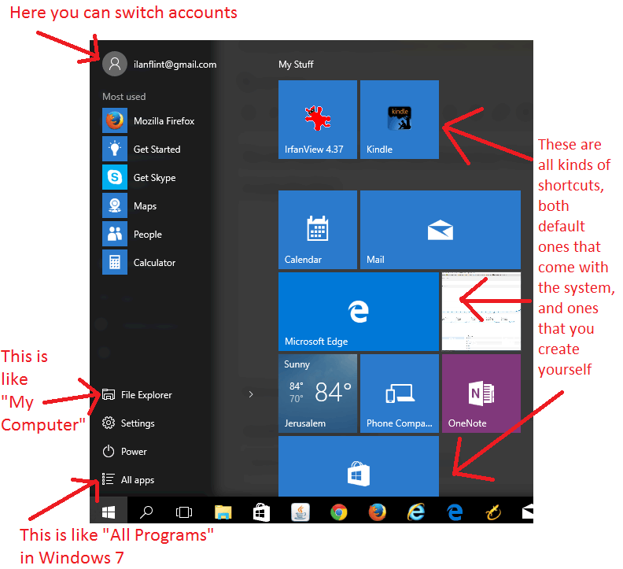Open File Explorer folder on taskbar
Viewport: 623px width, 569px height.
[x=223, y=512]
